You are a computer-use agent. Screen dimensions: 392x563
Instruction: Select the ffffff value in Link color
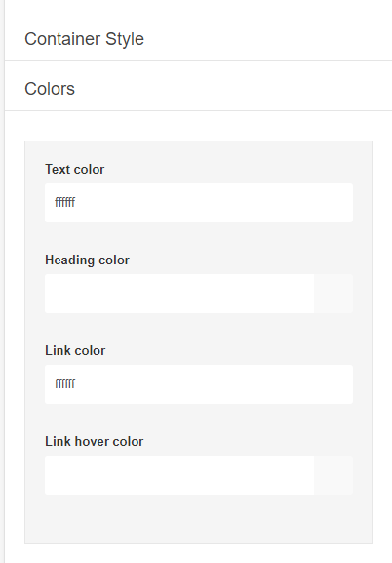[x=64, y=384]
